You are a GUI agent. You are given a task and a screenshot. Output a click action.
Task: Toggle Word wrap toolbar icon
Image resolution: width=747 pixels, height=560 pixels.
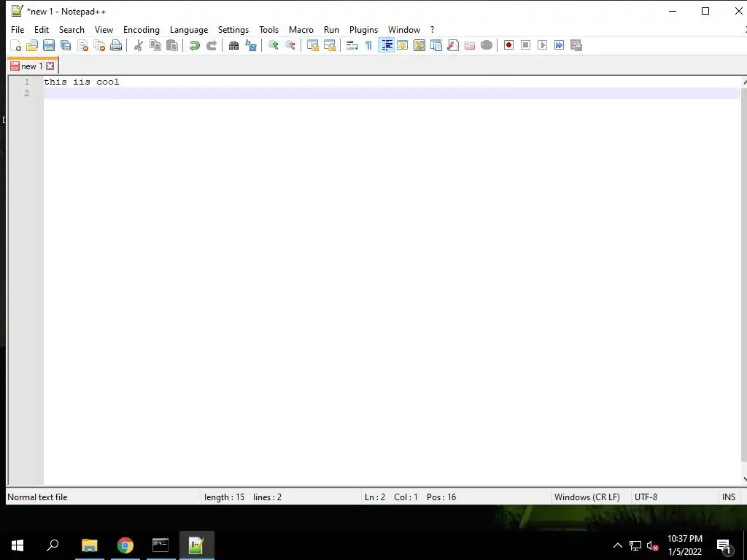pyautogui.click(x=352, y=45)
